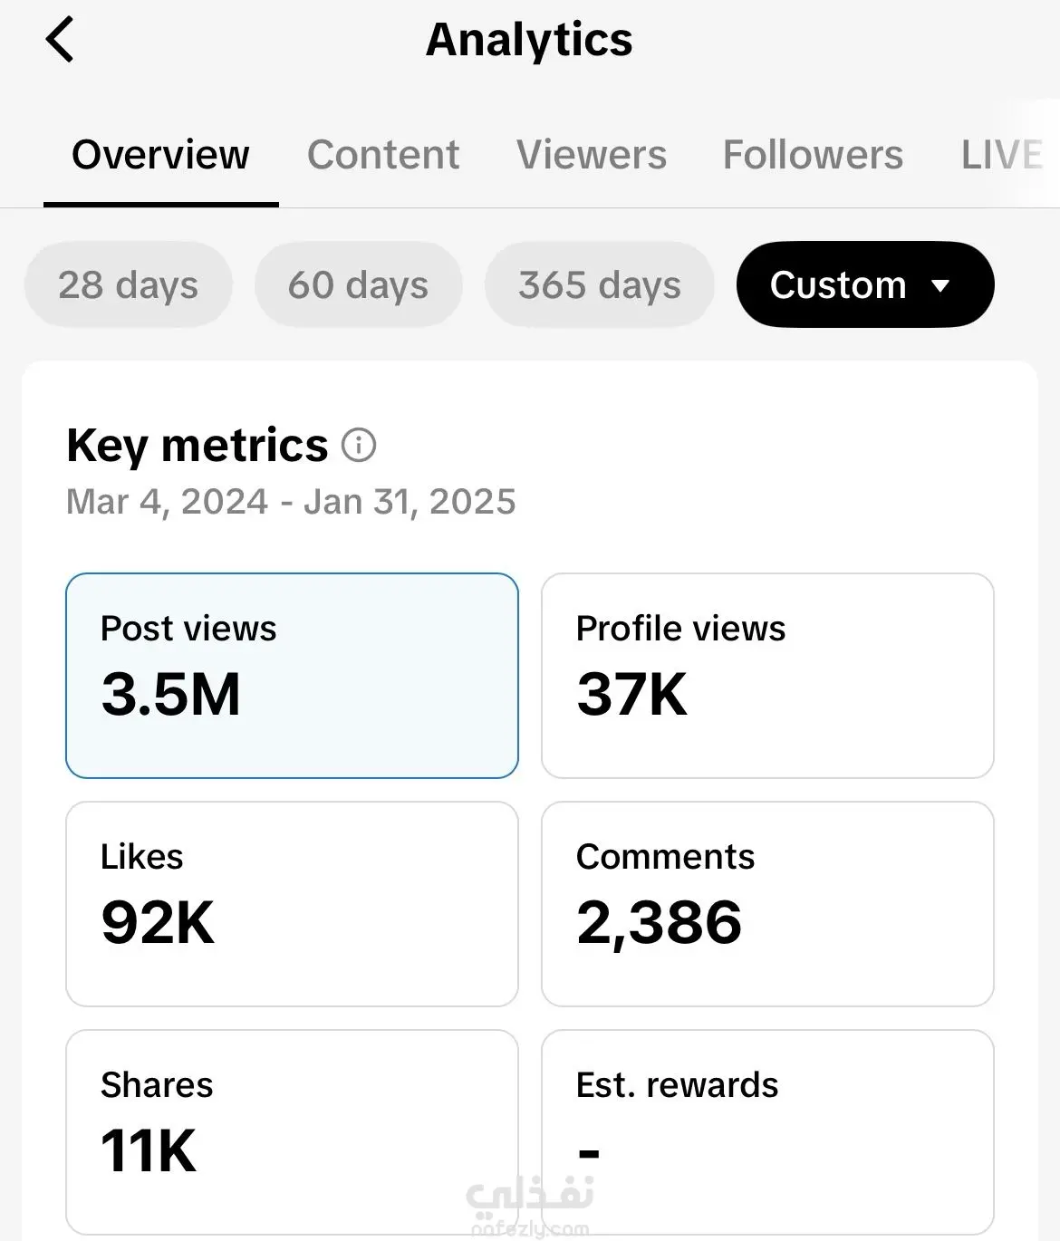Expand the Custom date range dropdown arrow

(x=940, y=286)
